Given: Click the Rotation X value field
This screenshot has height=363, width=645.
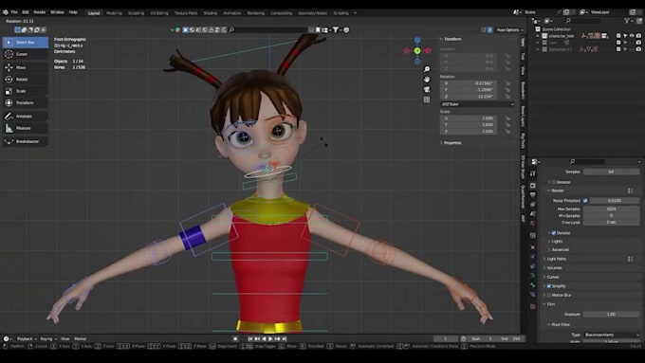Looking at the screenshot, I should click(x=469, y=83).
